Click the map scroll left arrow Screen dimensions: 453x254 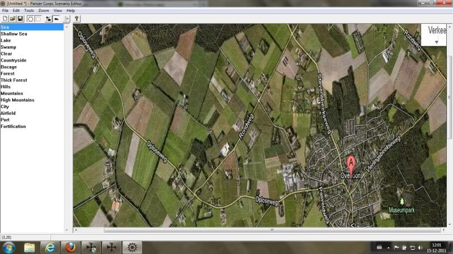(x=76, y=230)
